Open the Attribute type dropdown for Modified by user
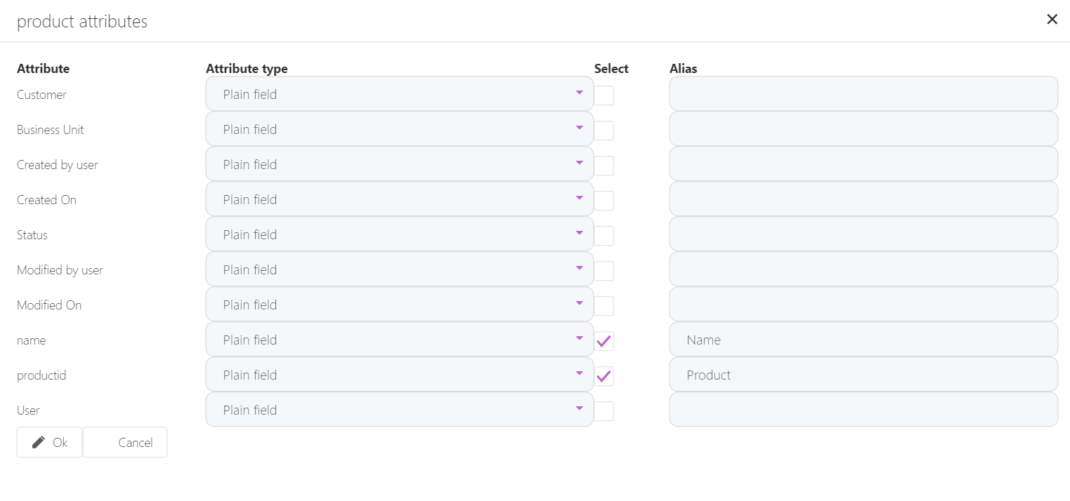This screenshot has width=1070, height=501. pyautogui.click(x=399, y=269)
